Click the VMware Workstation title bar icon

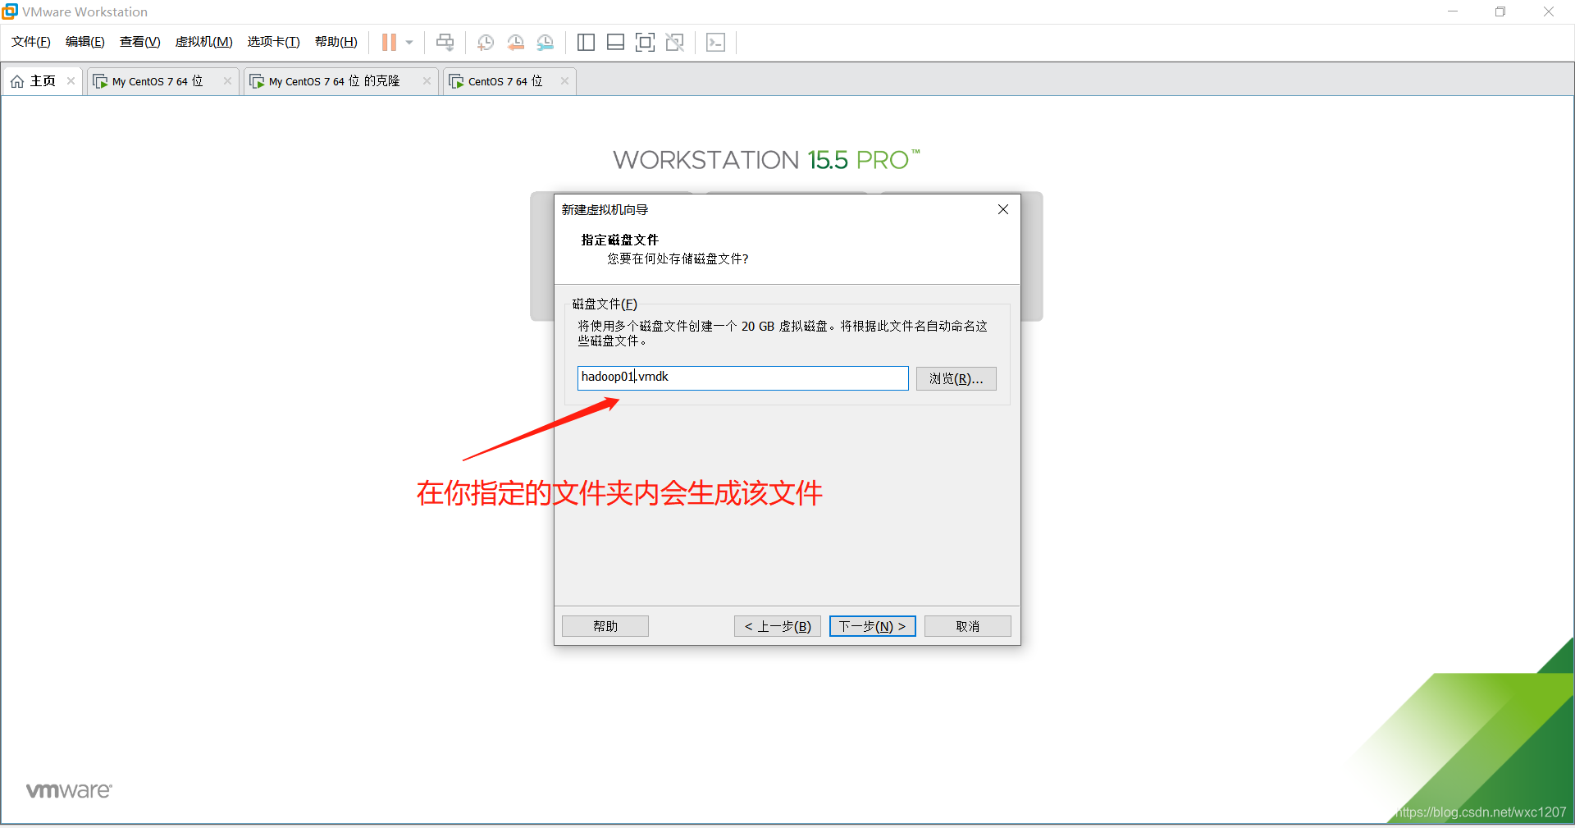click(10, 11)
